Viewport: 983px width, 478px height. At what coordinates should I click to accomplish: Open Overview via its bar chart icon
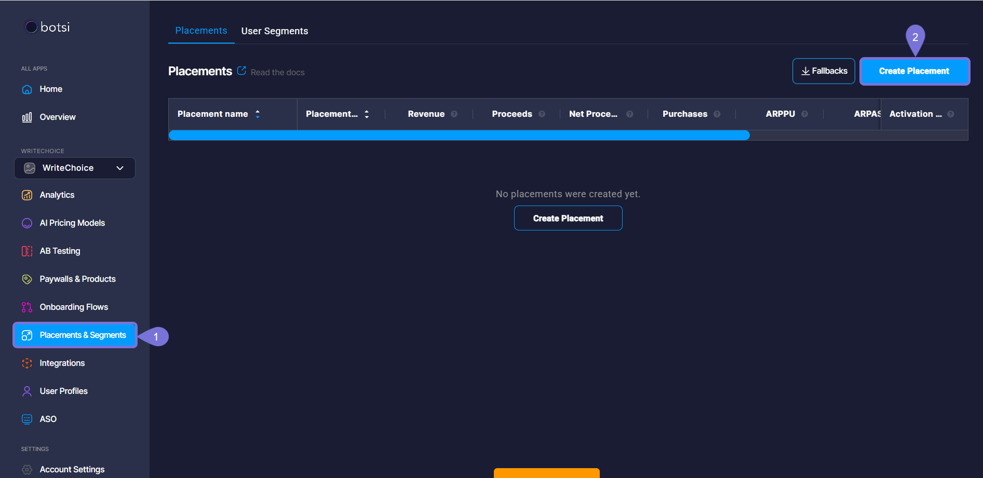pos(27,117)
